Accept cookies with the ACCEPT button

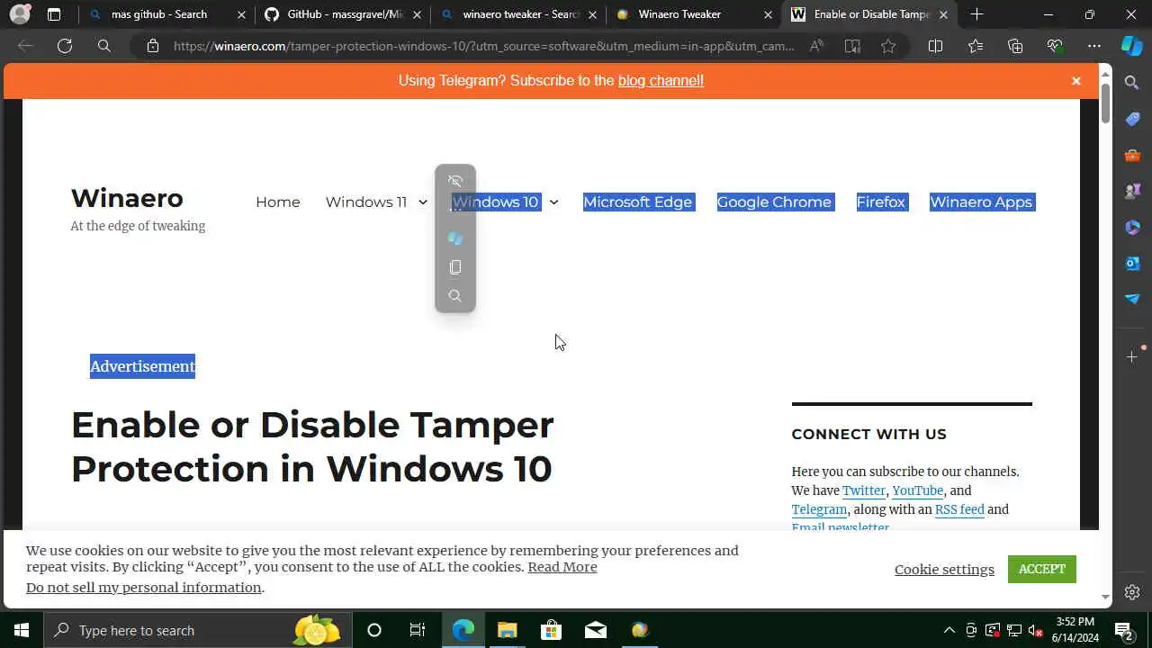pos(1042,569)
